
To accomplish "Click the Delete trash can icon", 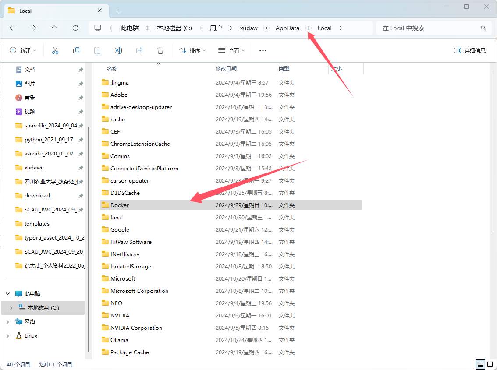I will (160, 50).
